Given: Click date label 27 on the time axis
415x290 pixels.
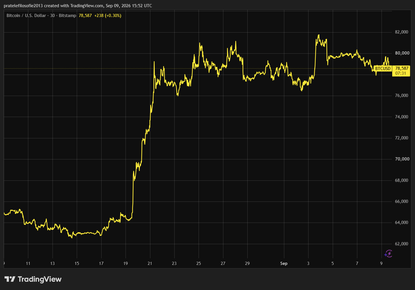Looking at the screenshot, I should pos(223,263).
